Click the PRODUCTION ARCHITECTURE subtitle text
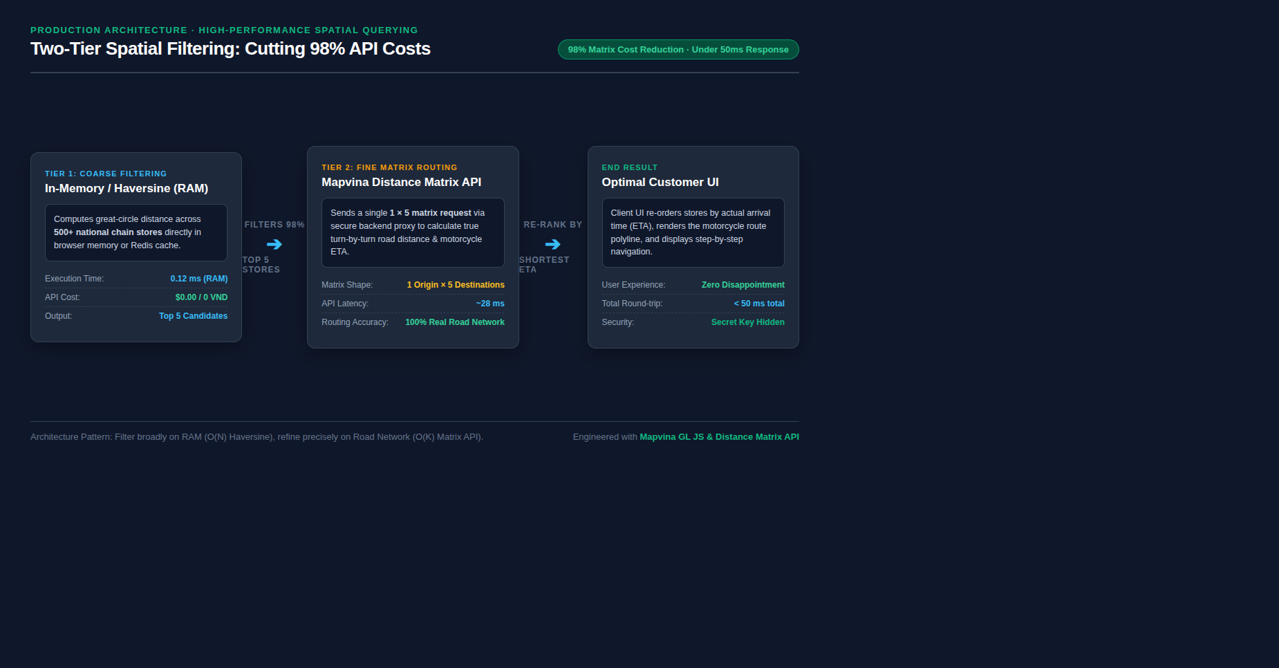The image size is (1279, 668). point(224,30)
